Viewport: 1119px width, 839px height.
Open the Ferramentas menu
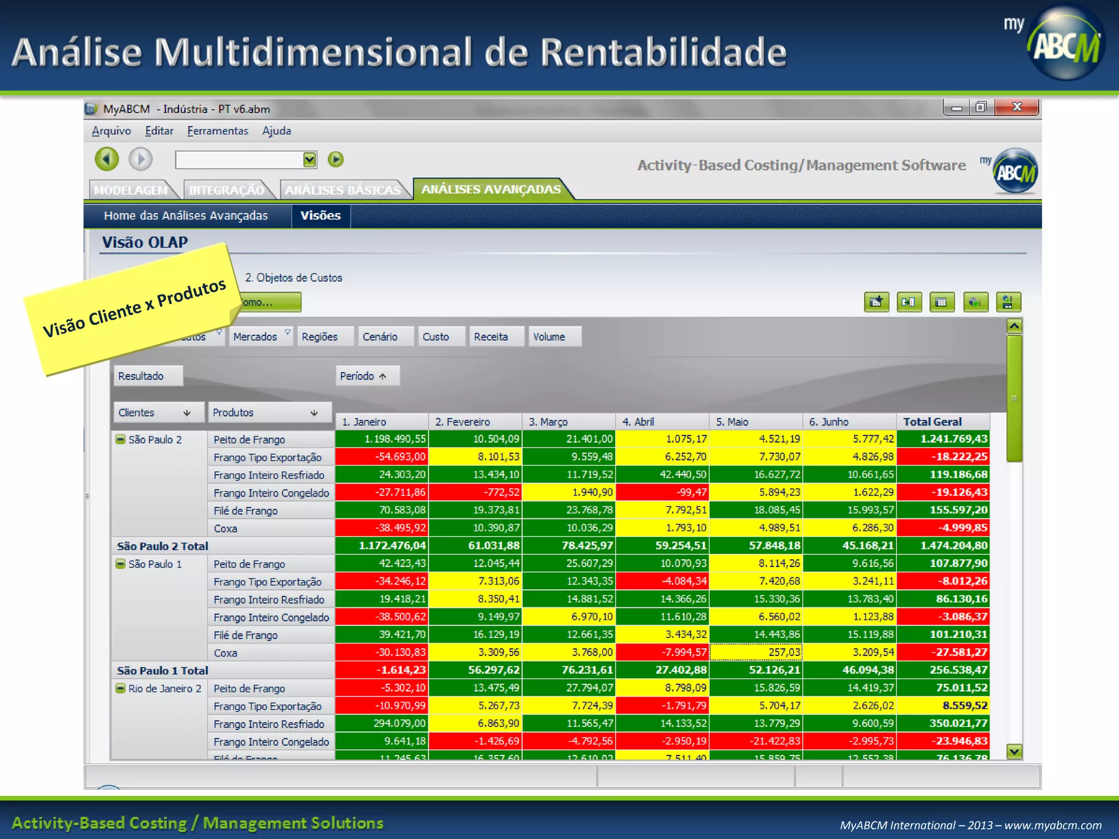[217, 131]
